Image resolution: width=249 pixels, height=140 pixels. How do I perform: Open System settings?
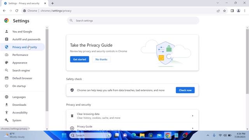[22, 120]
